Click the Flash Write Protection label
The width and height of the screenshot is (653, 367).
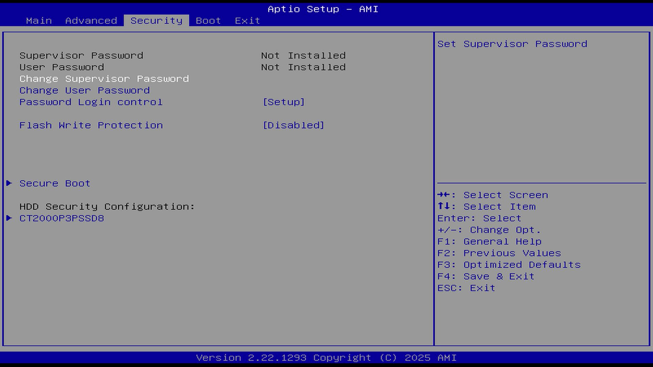point(91,125)
